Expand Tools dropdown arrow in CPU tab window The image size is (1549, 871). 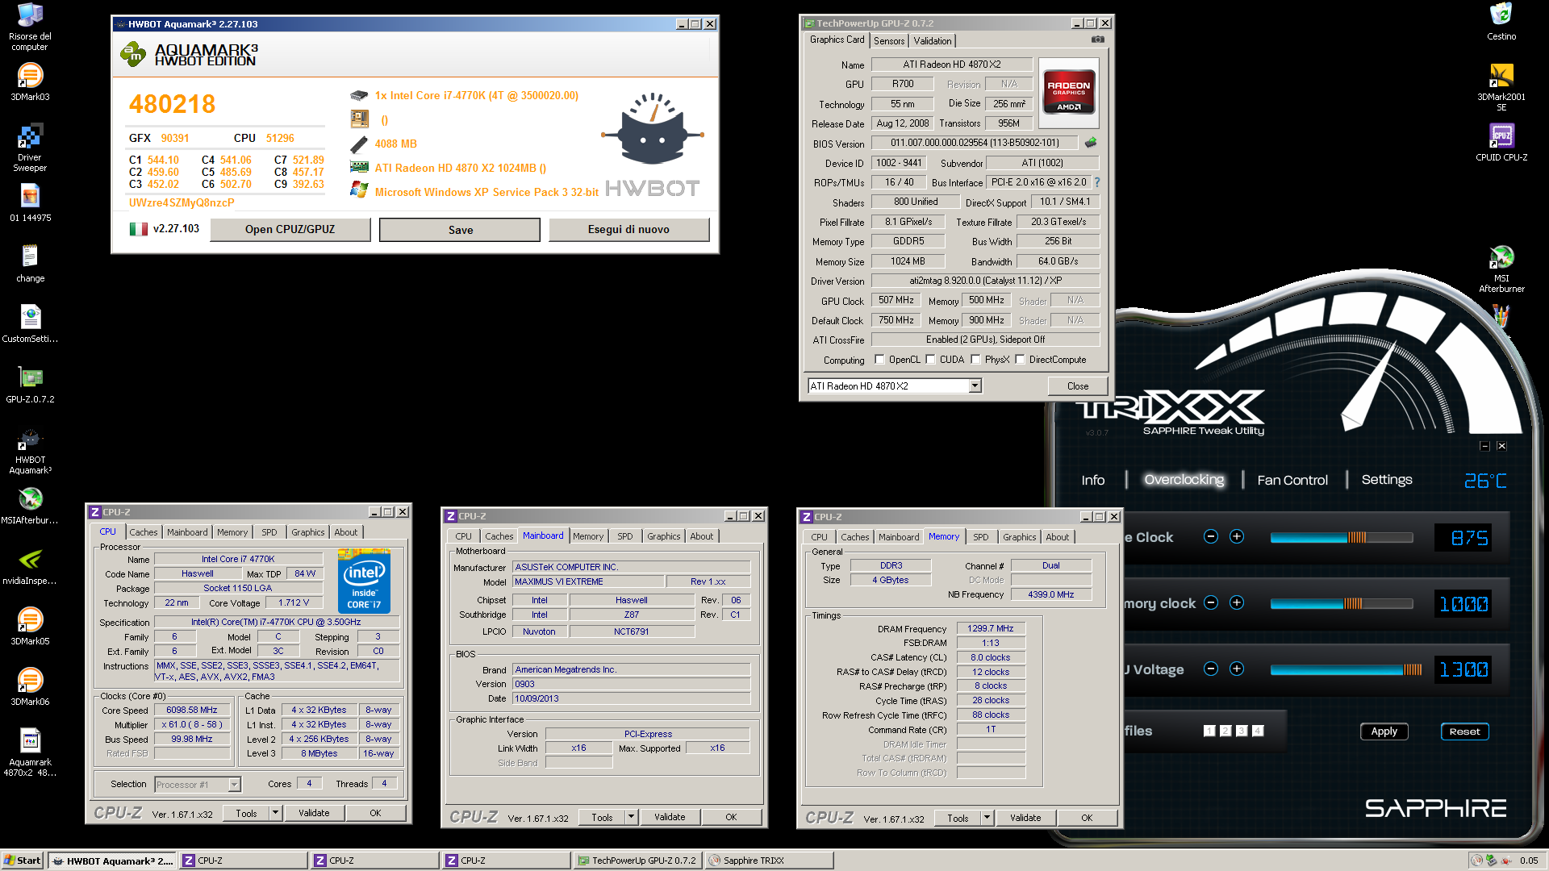(x=275, y=813)
